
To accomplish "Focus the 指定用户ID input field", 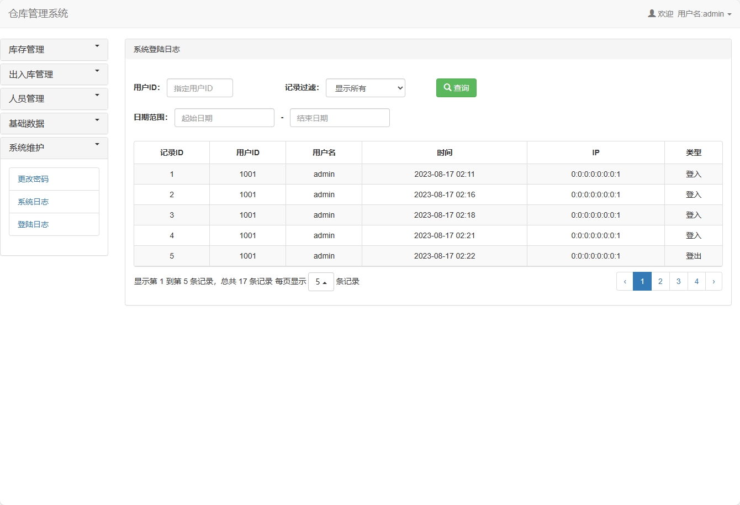I will [x=199, y=88].
